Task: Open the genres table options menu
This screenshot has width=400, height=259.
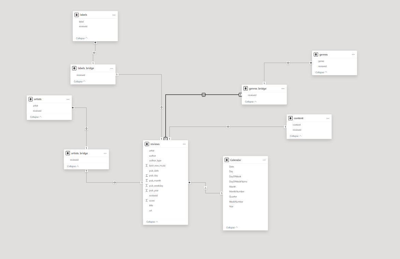Action: (353, 54)
